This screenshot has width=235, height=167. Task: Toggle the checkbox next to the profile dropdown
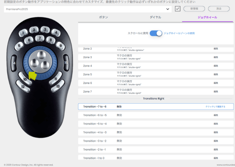(177, 9)
